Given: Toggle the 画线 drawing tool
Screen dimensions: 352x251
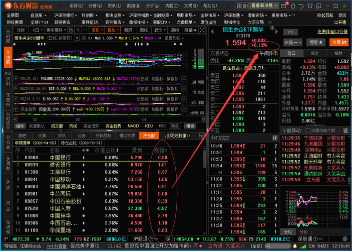Looking at the screenshot, I should tap(144, 30).
